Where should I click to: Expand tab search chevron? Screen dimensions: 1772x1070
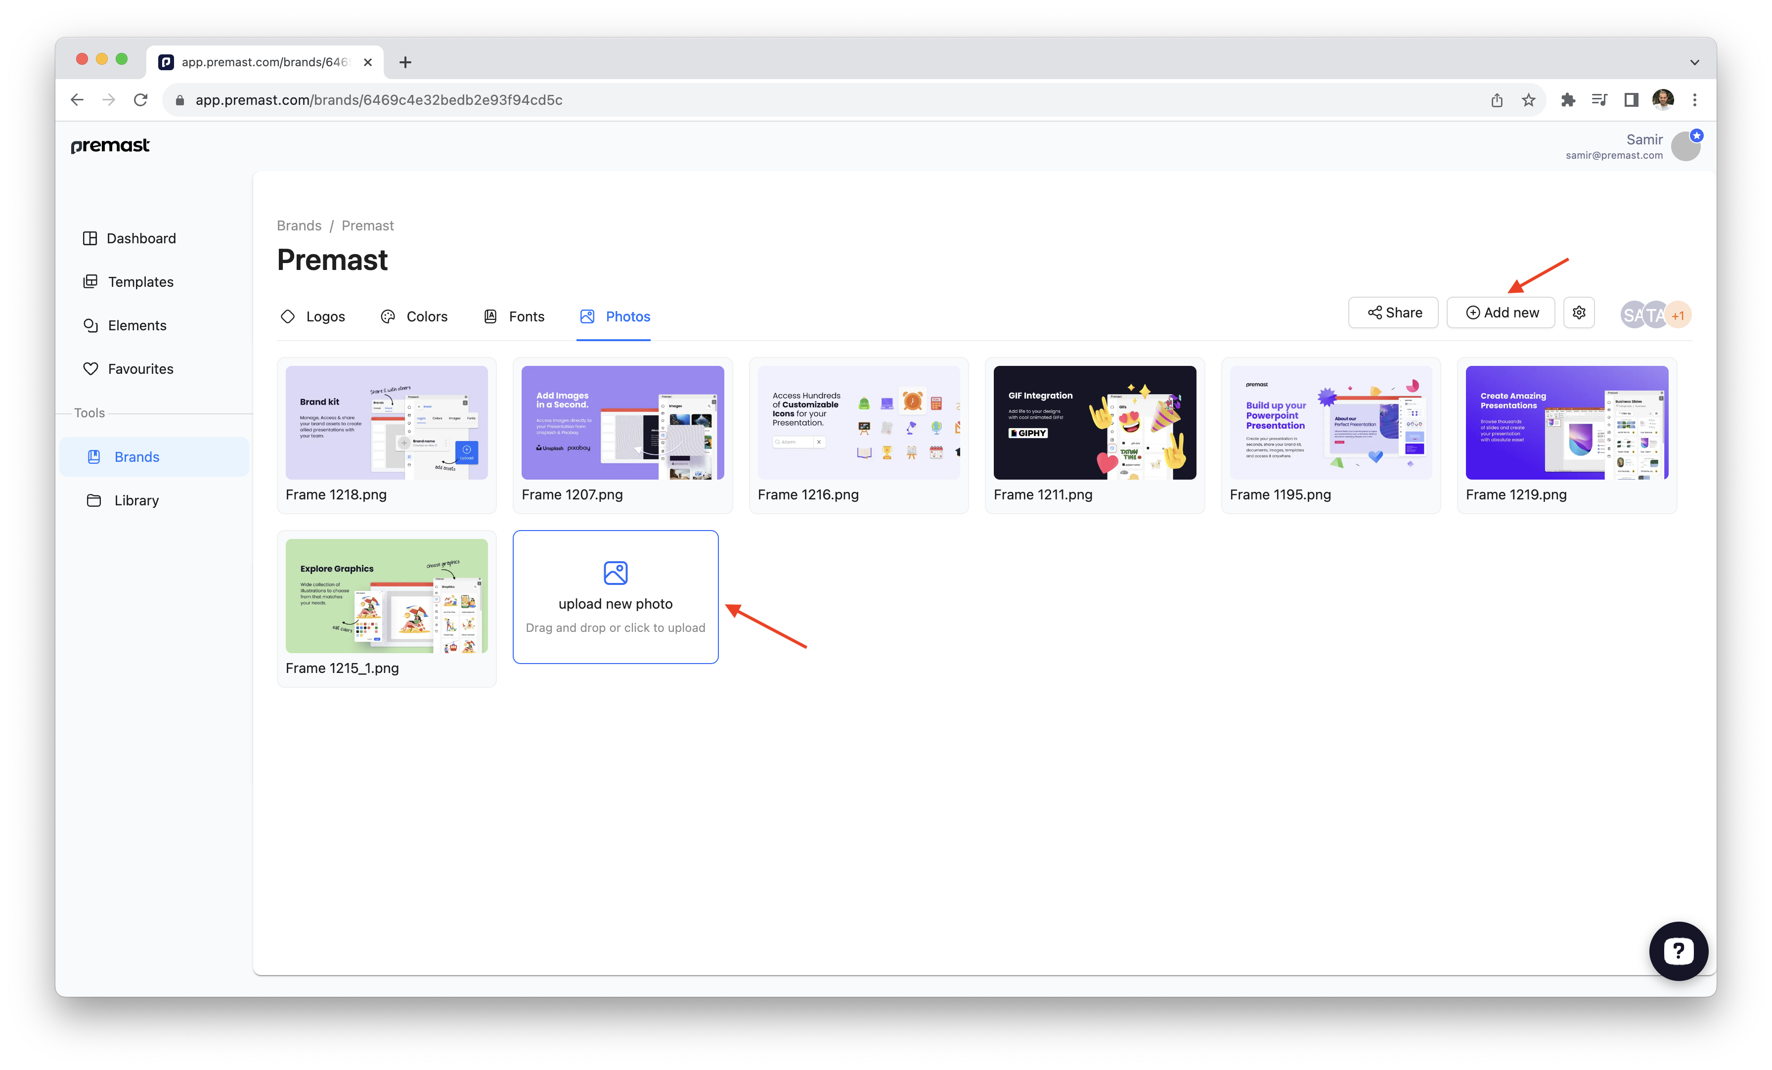click(x=1694, y=63)
